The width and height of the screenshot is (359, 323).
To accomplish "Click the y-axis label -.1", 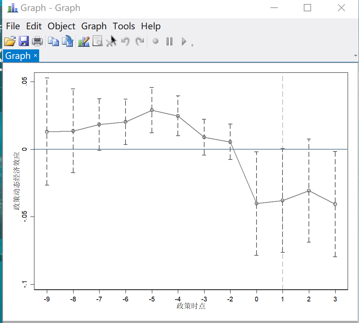I will click(x=24, y=284).
